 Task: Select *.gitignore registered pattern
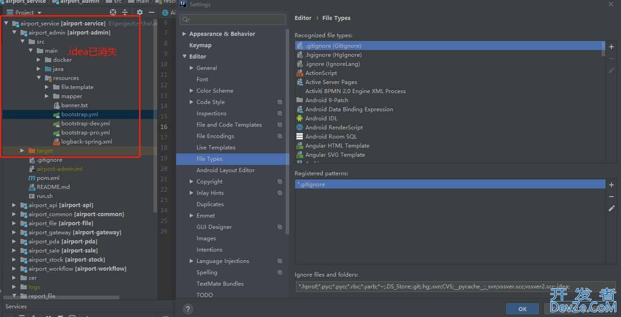[x=450, y=184]
